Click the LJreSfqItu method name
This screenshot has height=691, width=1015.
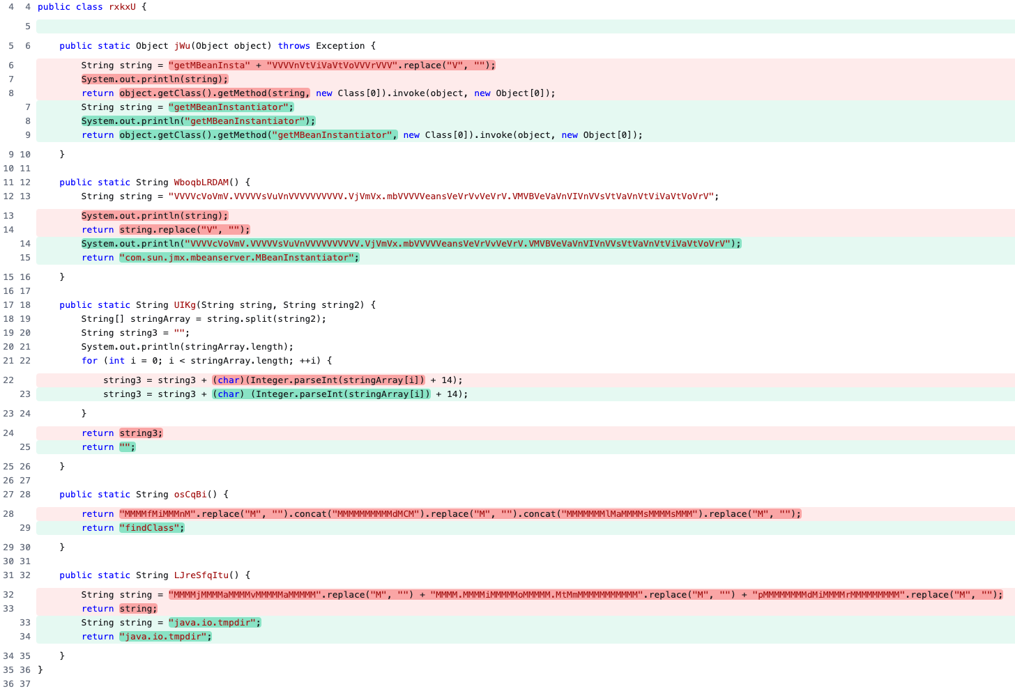tap(201, 575)
